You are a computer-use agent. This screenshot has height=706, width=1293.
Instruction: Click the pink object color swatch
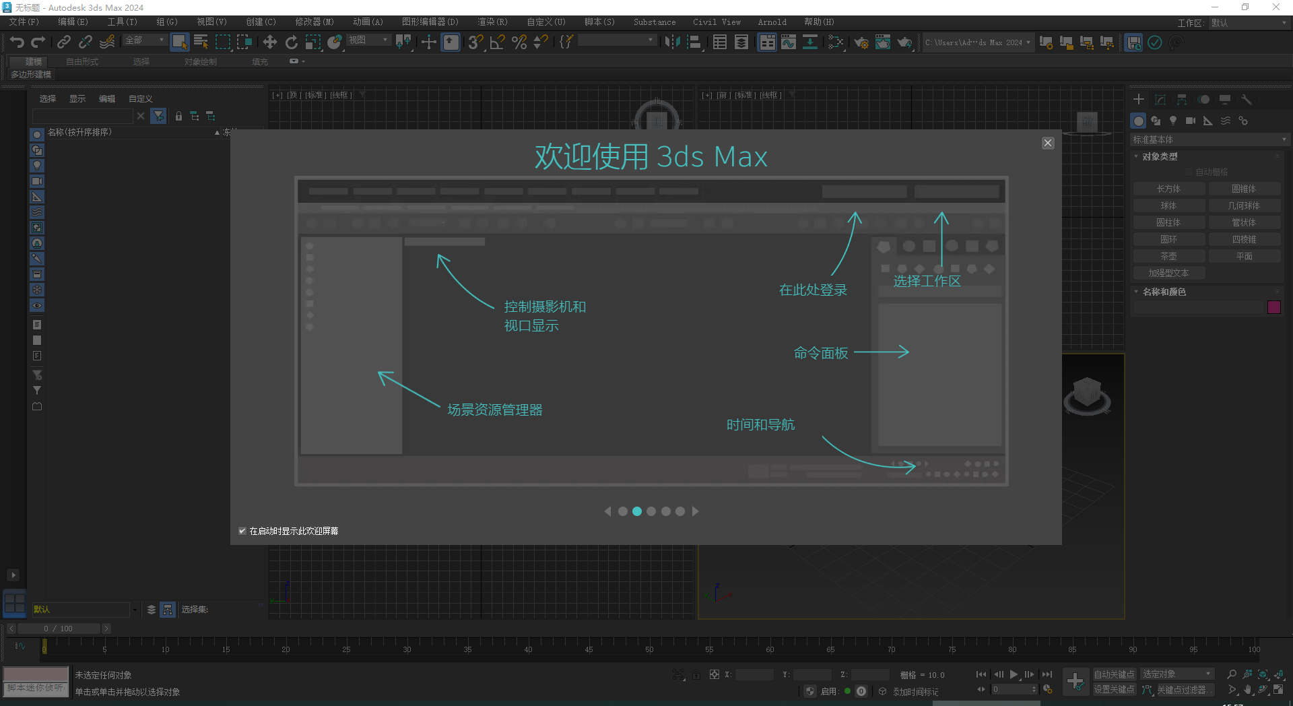click(x=1273, y=307)
